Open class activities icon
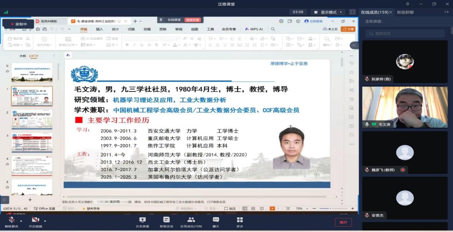The width and height of the screenshot is (453, 232). [166, 220]
